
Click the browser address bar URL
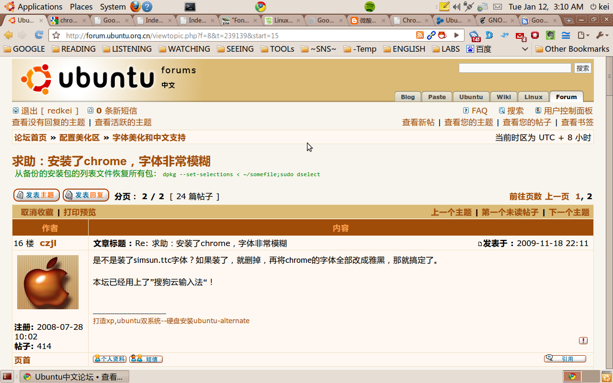click(172, 35)
